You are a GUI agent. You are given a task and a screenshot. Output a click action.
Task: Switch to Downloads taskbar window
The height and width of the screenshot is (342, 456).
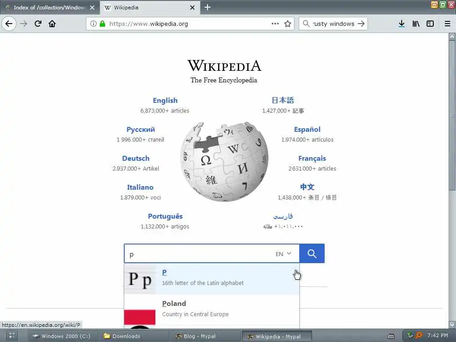click(134, 336)
